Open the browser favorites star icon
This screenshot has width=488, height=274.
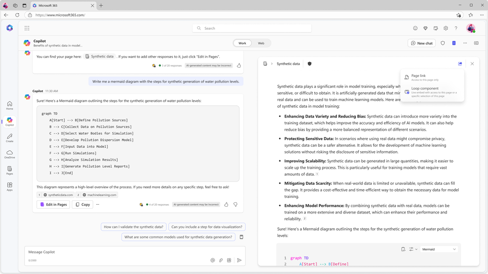[470, 15]
